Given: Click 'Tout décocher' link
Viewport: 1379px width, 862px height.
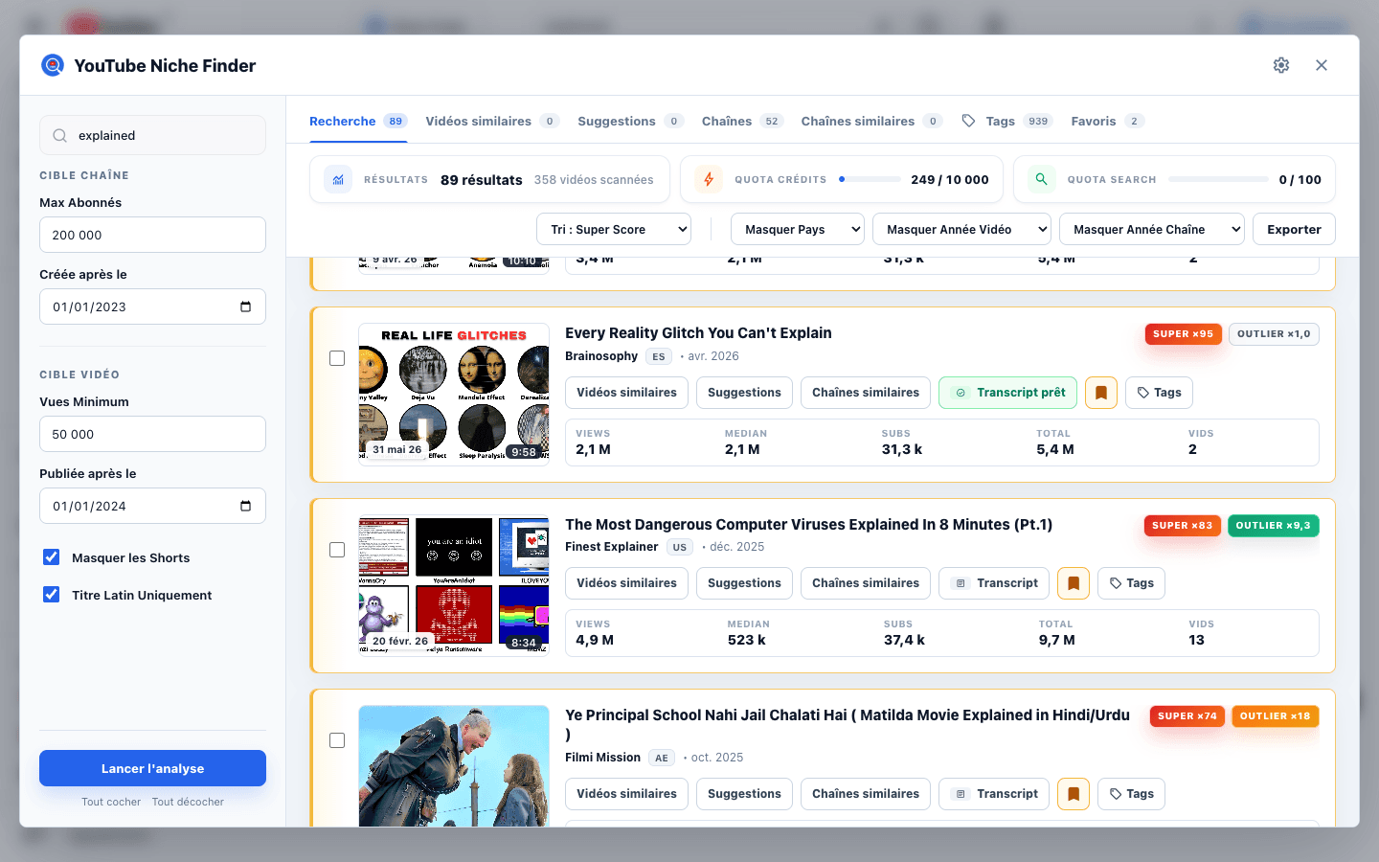Looking at the screenshot, I should pyautogui.click(x=188, y=803).
